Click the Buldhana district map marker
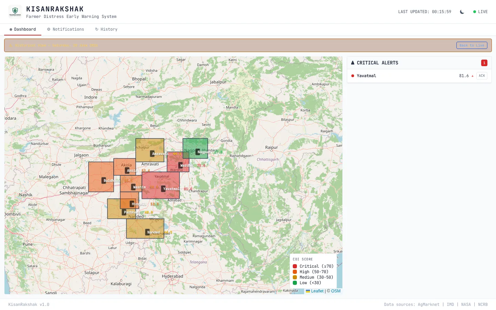The height and width of the screenshot is (310, 496). [104, 180]
